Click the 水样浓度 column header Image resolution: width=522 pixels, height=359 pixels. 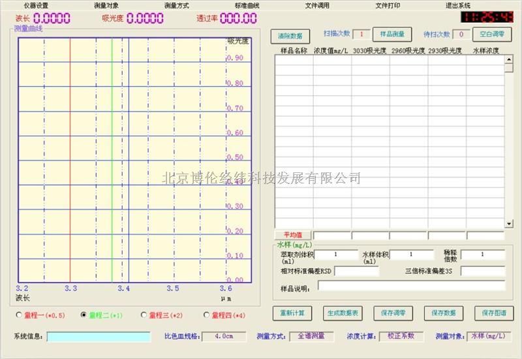click(486, 51)
